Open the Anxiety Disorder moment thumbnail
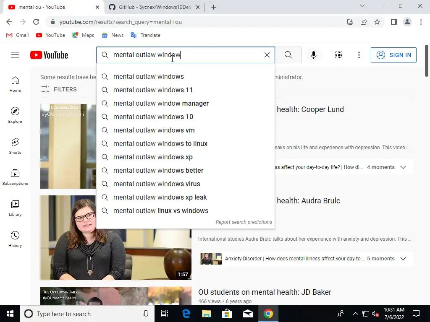The width and height of the screenshot is (430, 322). click(x=211, y=259)
